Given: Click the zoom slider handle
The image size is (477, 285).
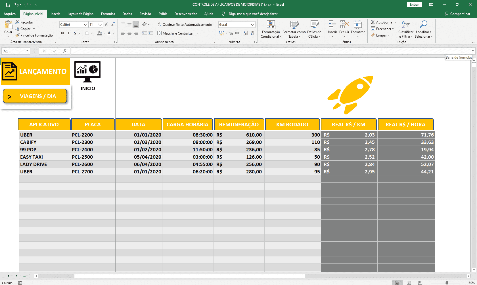Looking at the screenshot, I should (447, 283).
